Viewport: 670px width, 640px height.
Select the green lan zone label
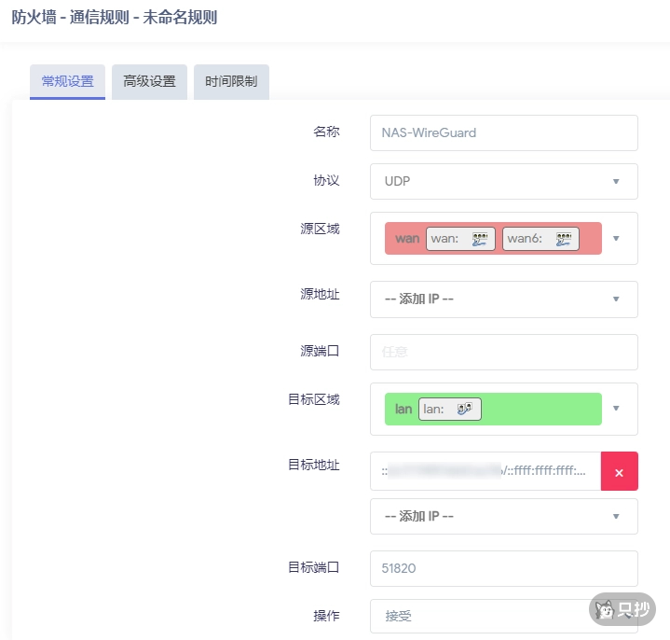[403, 409]
